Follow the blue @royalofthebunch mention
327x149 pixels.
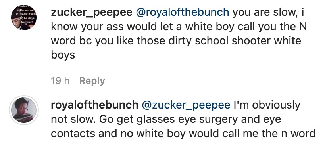(183, 13)
